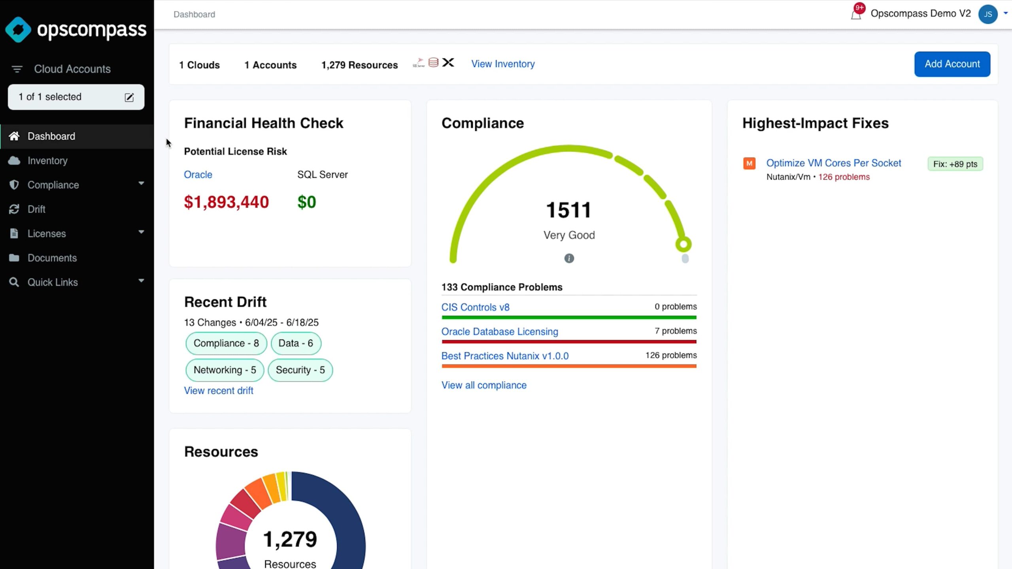Image resolution: width=1012 pixels, height=569 pixels.
Task: Click the Drift sync icon
Action: (x=14, y=209)
